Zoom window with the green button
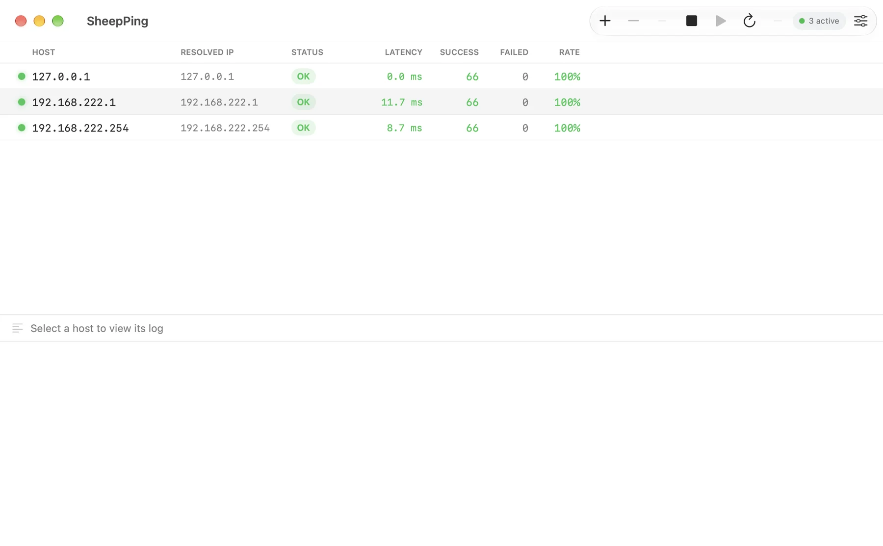883x546 pixels. [58, 21]
